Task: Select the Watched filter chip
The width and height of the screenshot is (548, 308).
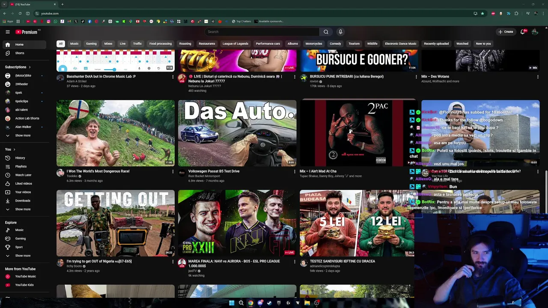Action: click(462, 44)
